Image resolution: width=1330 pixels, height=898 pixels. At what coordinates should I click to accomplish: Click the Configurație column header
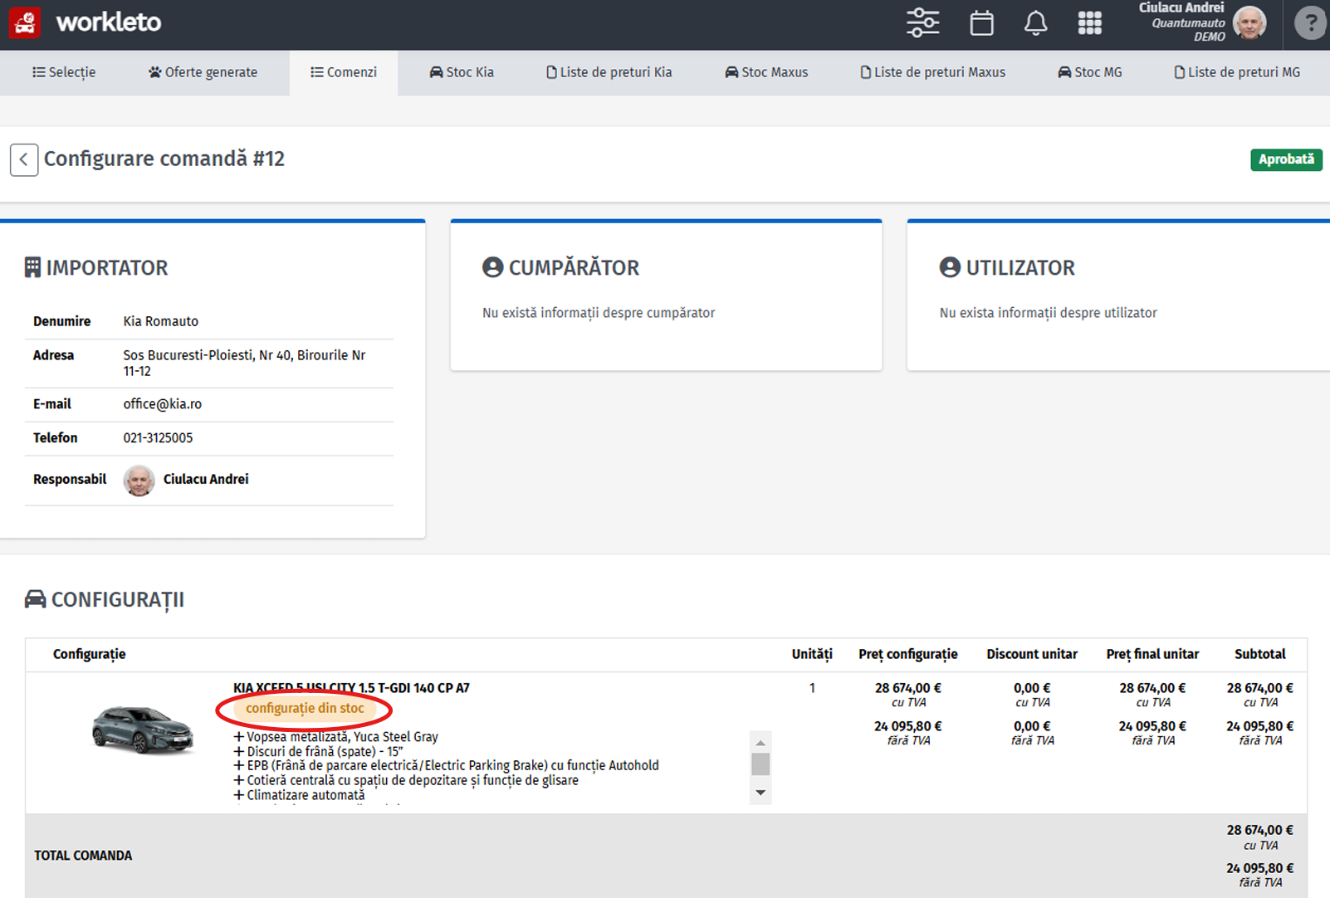tap(90, 654)
